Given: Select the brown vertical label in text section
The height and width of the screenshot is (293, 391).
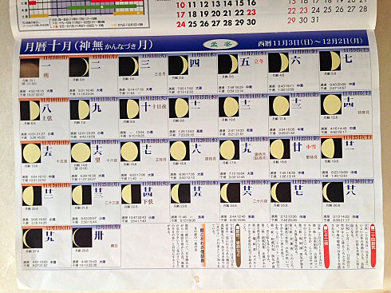Looking at the screenshot, I should click(x=238, y=245).
